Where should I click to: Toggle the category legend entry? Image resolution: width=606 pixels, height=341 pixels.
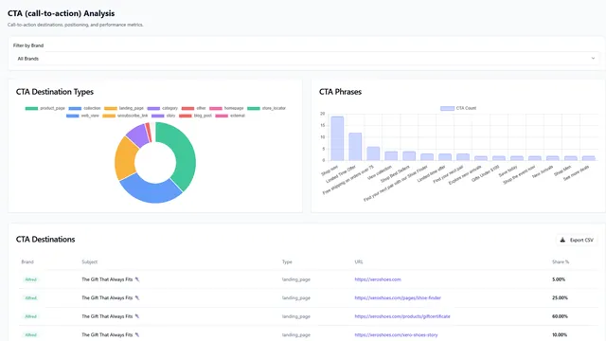click(x=163, y=108)
